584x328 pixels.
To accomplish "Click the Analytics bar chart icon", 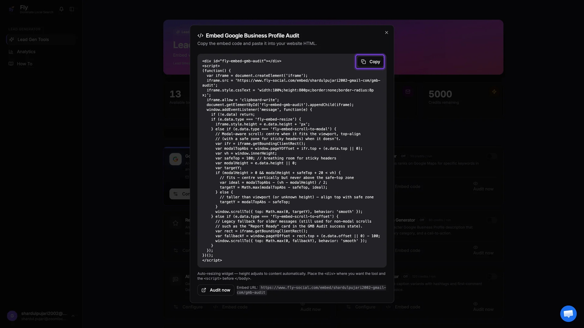I will (11, 52).
